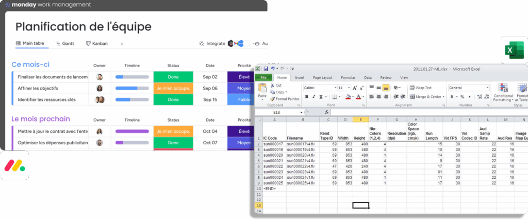Image resolution: width=528 pixels, height=220 pixels.
Task: Click the Sep 06 date cell
Action: pos(210,89)
